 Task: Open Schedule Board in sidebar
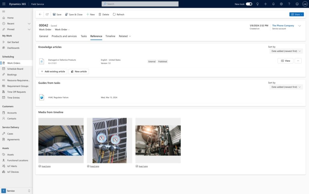[x=15, y=69]
